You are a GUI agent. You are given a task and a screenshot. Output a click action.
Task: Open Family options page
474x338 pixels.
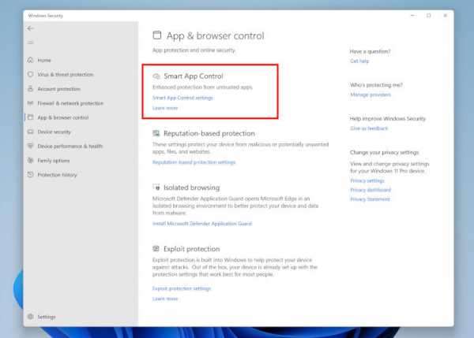[x=54, y=161]
